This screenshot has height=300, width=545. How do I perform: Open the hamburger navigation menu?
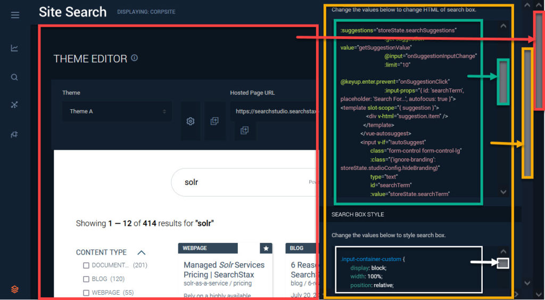pos(15,15)
